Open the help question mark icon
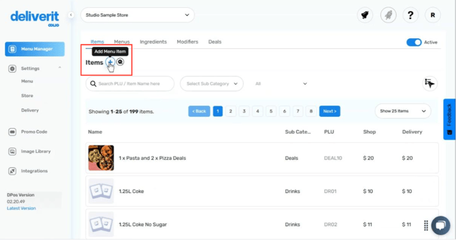The height and width of the screenshot is (240, 456). click(x=410, y=15)
